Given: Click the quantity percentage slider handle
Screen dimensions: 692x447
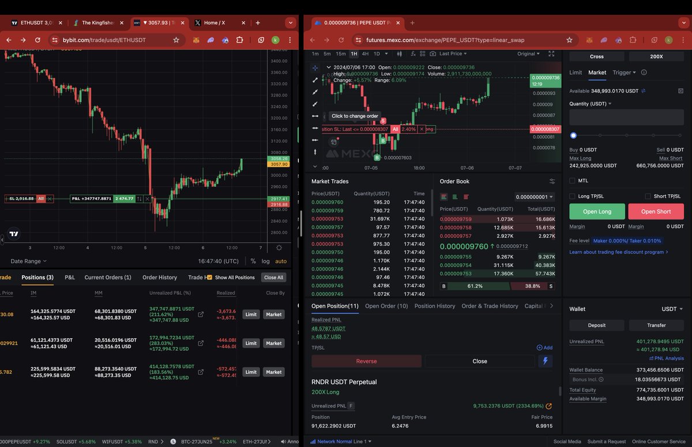Looking at the screenshot, I should pos(573,135).
